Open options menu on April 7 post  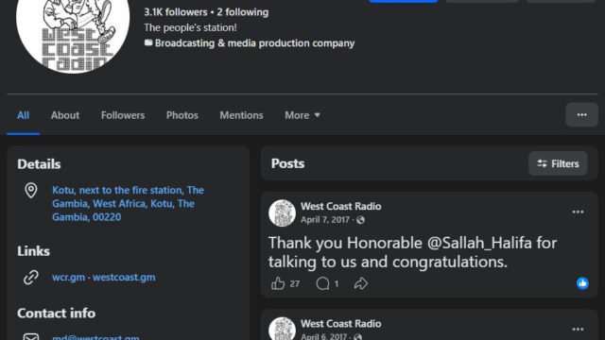pos(578,212)
